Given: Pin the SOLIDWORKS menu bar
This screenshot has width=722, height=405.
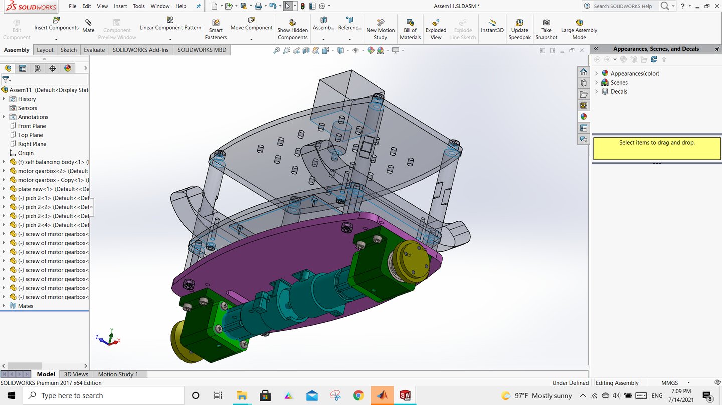Looking at the screenshot, I should click(x=198, y=6).
